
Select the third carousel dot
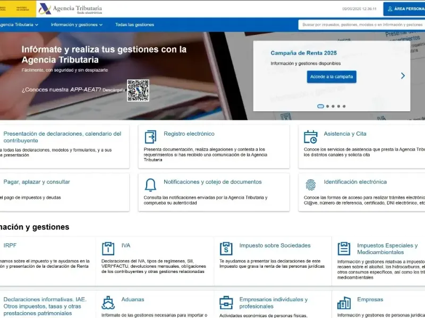click(333, 107)
